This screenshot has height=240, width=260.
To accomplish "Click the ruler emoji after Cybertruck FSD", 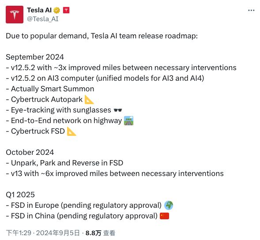I will (72, 131).
